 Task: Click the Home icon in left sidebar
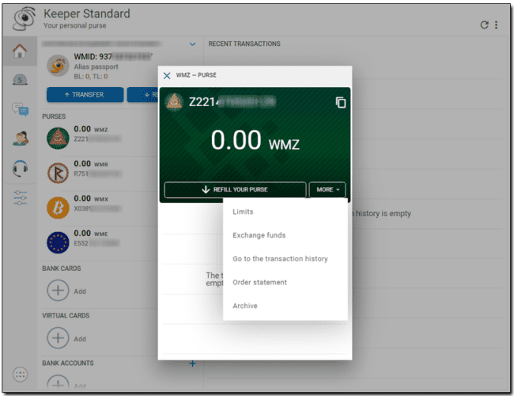[x=21, y=51]
